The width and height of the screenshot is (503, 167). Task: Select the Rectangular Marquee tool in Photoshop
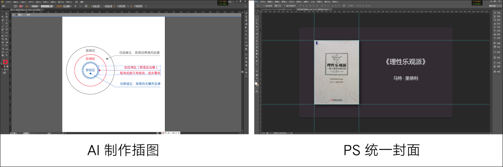pos(257,17)
